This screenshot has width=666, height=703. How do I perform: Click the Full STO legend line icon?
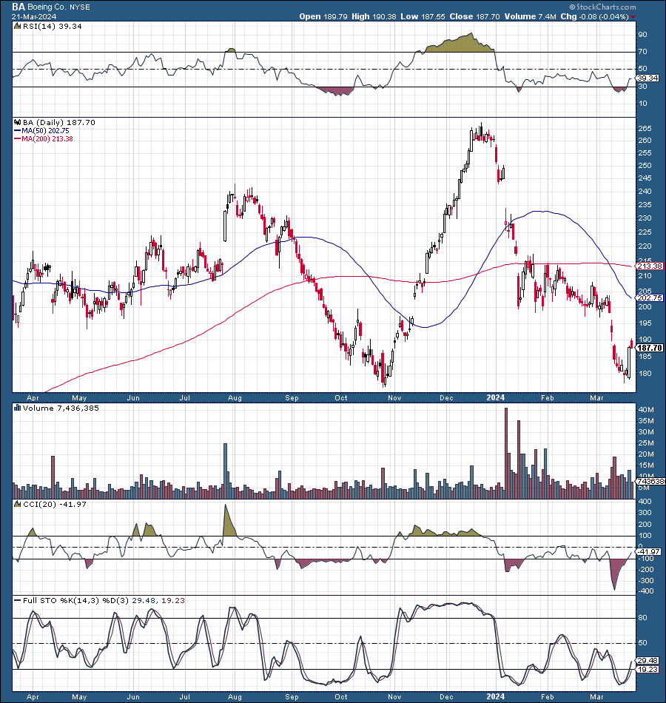[18, 600]
